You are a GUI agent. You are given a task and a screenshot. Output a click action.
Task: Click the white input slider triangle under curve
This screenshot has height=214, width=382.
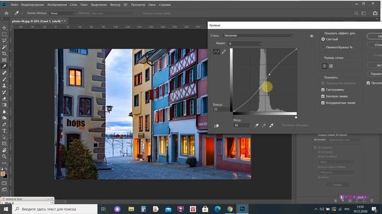296,117
